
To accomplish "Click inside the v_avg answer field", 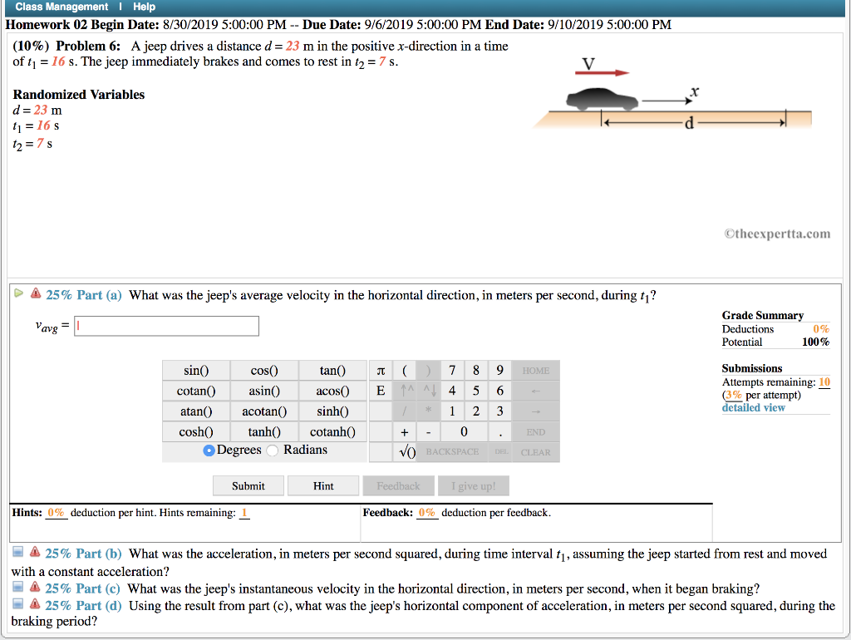I will click(x=165, y=326).
